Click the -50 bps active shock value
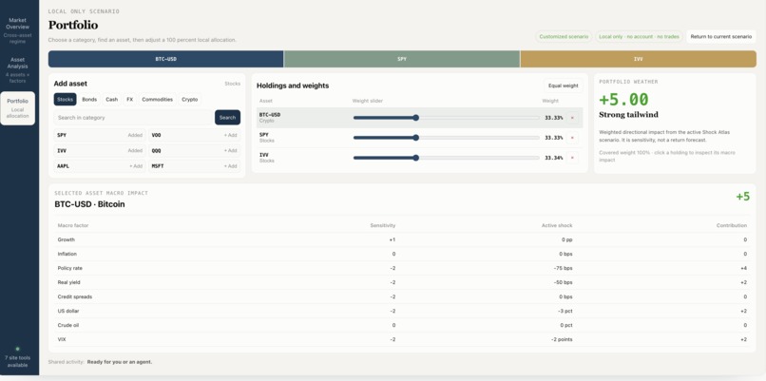The width and height of the screenshot is (766, 381). point(563,282)
